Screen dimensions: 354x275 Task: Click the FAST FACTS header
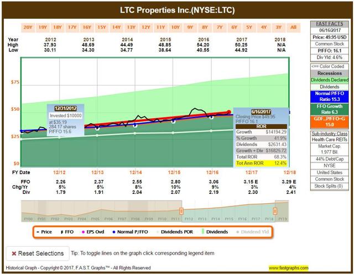330,24
